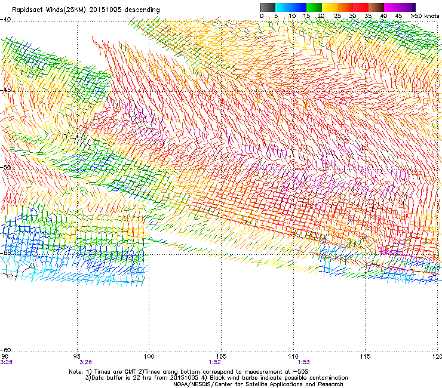Image resolution: width=442 pixels, height=388 pixels.
Task: Click the '95' longitude label
Action: [x=77, y=356]
